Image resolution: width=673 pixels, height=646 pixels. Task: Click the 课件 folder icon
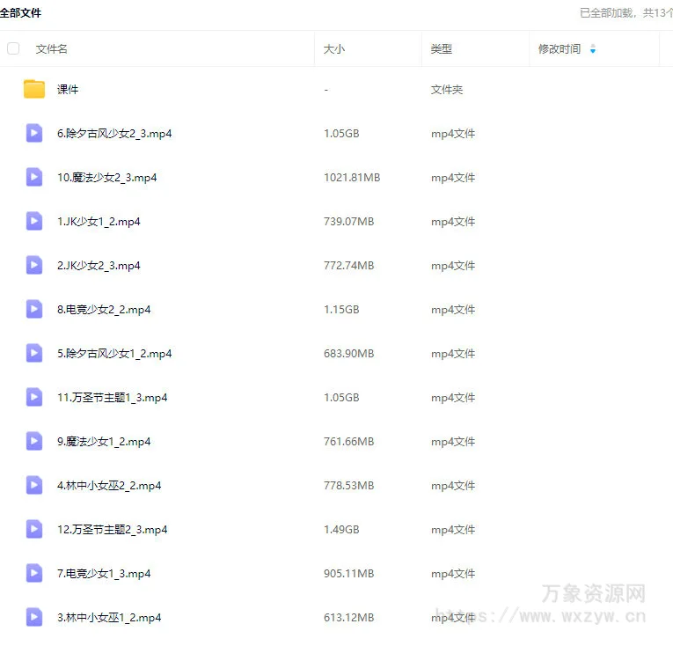[34, 89]
